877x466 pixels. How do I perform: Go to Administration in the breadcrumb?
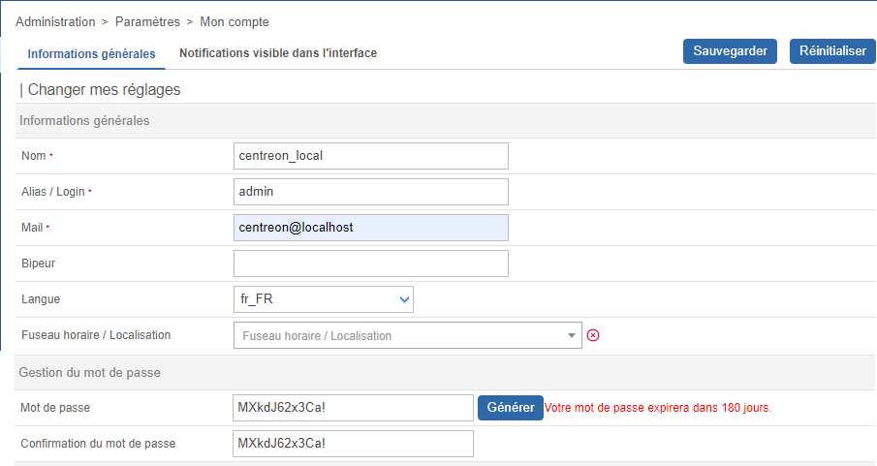(x=55, y=21)
